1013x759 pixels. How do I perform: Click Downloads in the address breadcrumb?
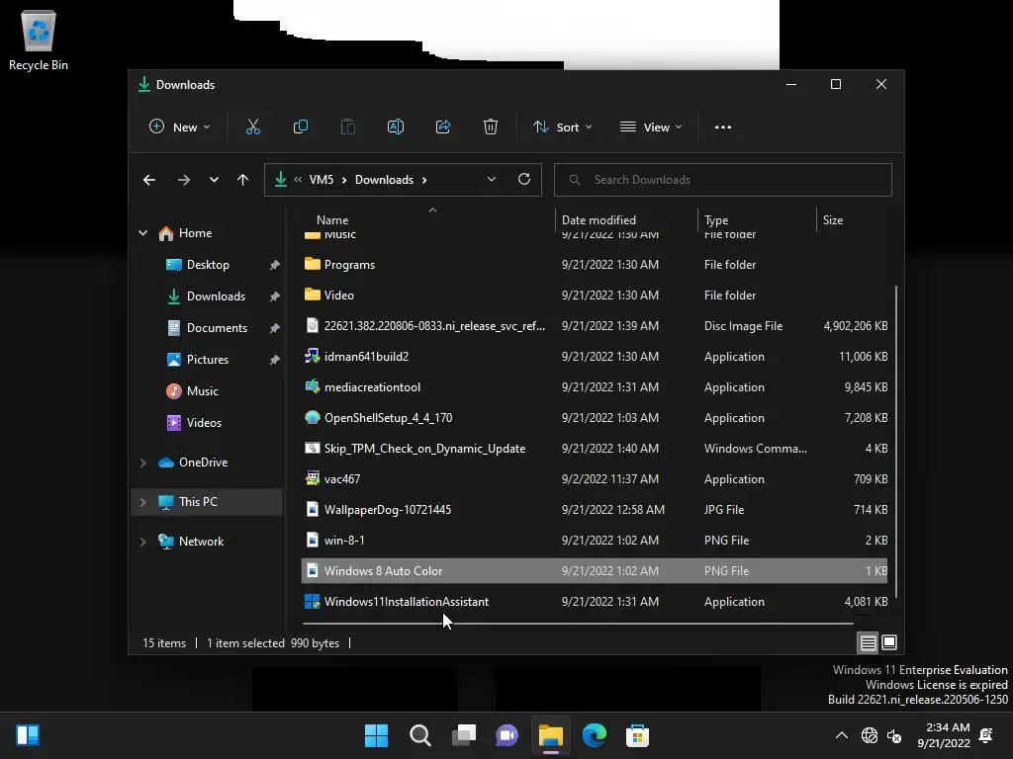pyautogui.click(x=384, y=180)
